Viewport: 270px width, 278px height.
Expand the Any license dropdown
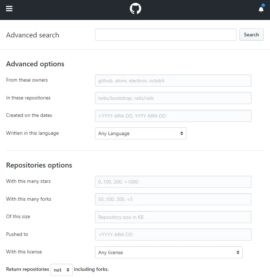click(x=169, y=252)
